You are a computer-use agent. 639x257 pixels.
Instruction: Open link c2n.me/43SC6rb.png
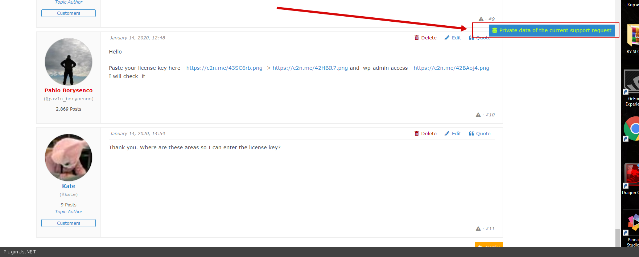[x=224, y=68]
